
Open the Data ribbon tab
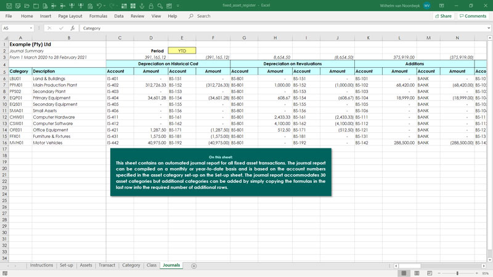click(x=119, y=16)
